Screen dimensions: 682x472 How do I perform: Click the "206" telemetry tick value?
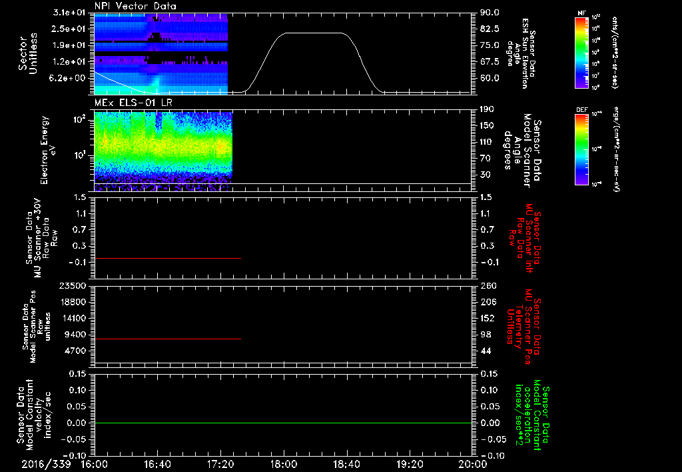click(x=487, y=302)
